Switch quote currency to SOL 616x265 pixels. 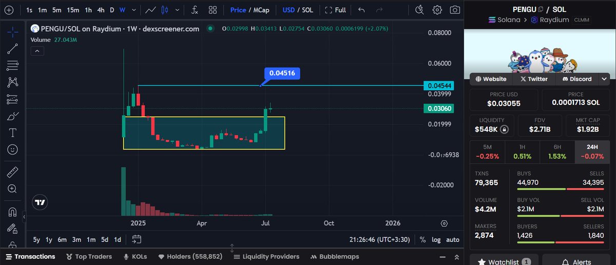307,10
